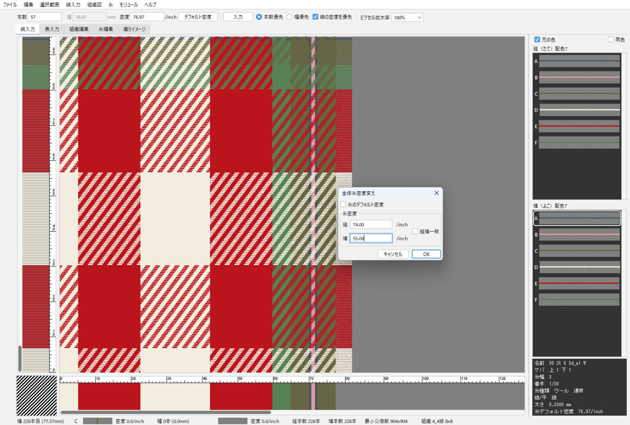630x425 pixels.
Task: Pick green weft yarn F swatch
Action: tap(579, 300)
